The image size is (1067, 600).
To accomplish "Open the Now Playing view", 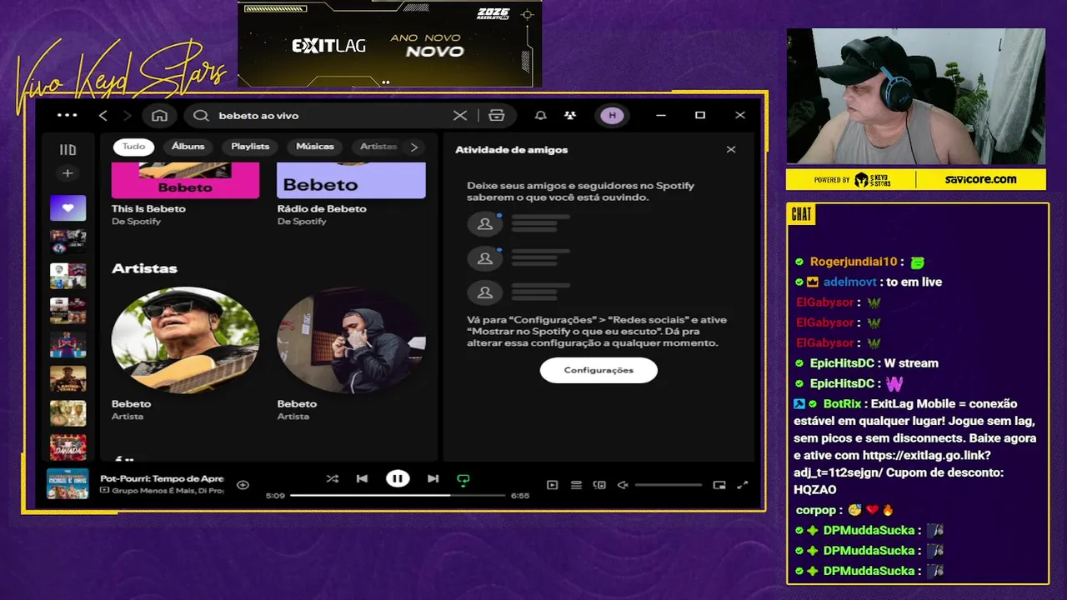I will [x=552, y=485].
